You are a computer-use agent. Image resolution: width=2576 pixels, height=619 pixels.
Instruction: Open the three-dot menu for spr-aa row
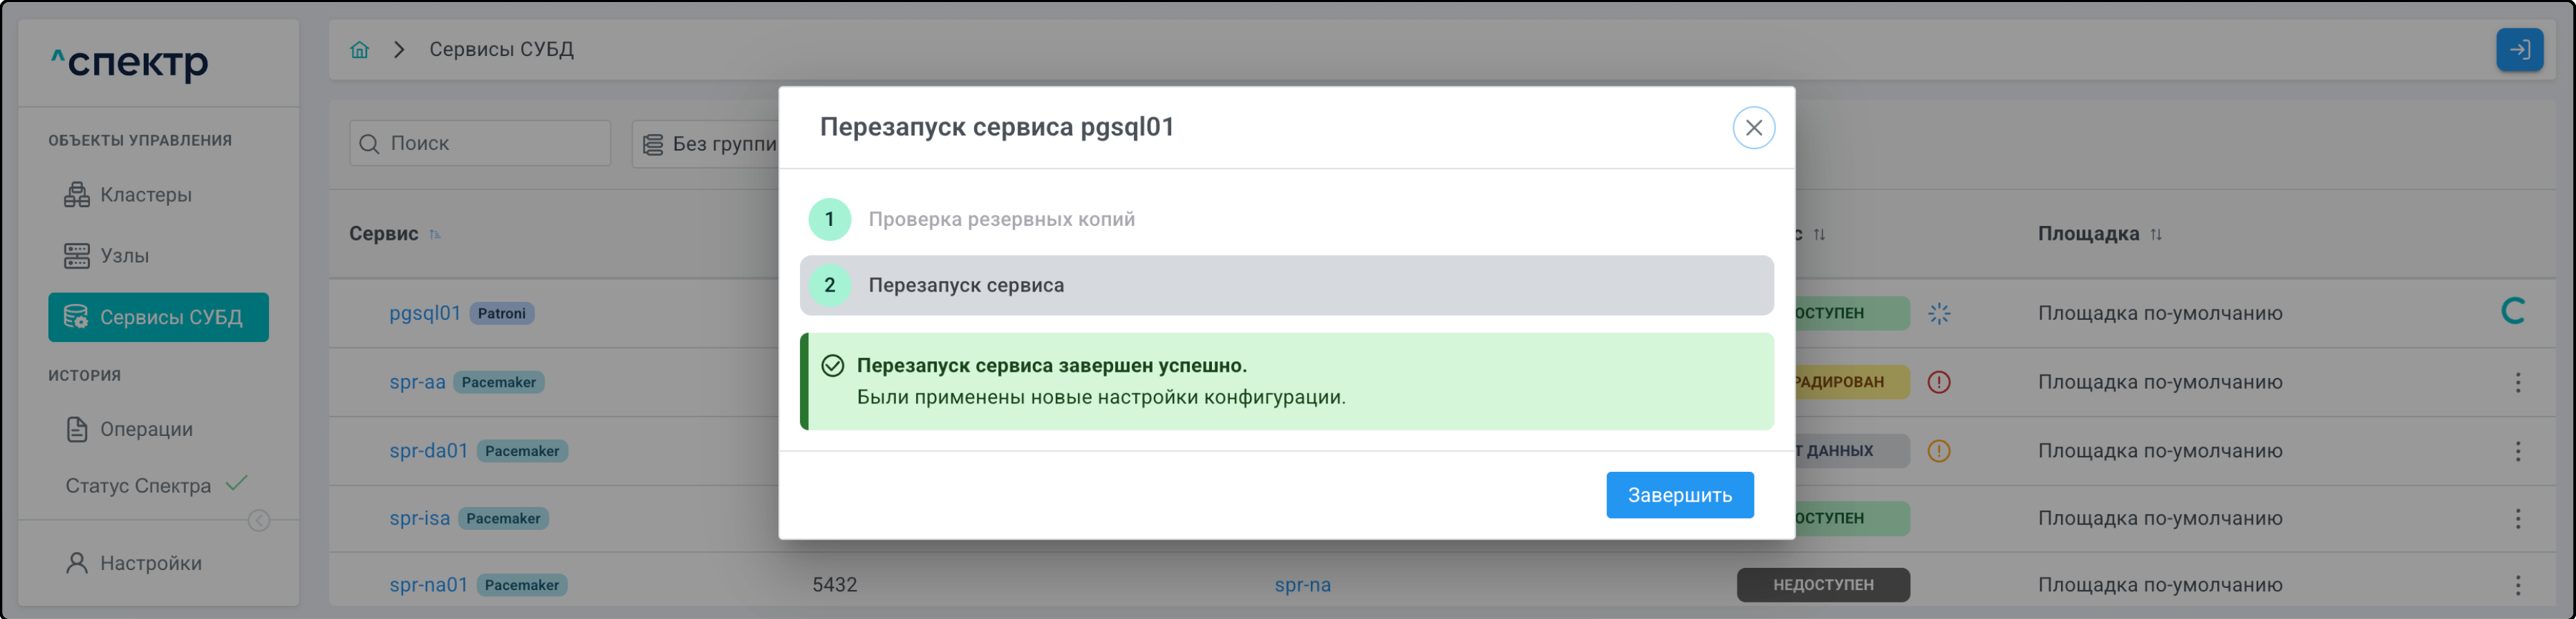pyautogui.click(x=2517, y=382)
